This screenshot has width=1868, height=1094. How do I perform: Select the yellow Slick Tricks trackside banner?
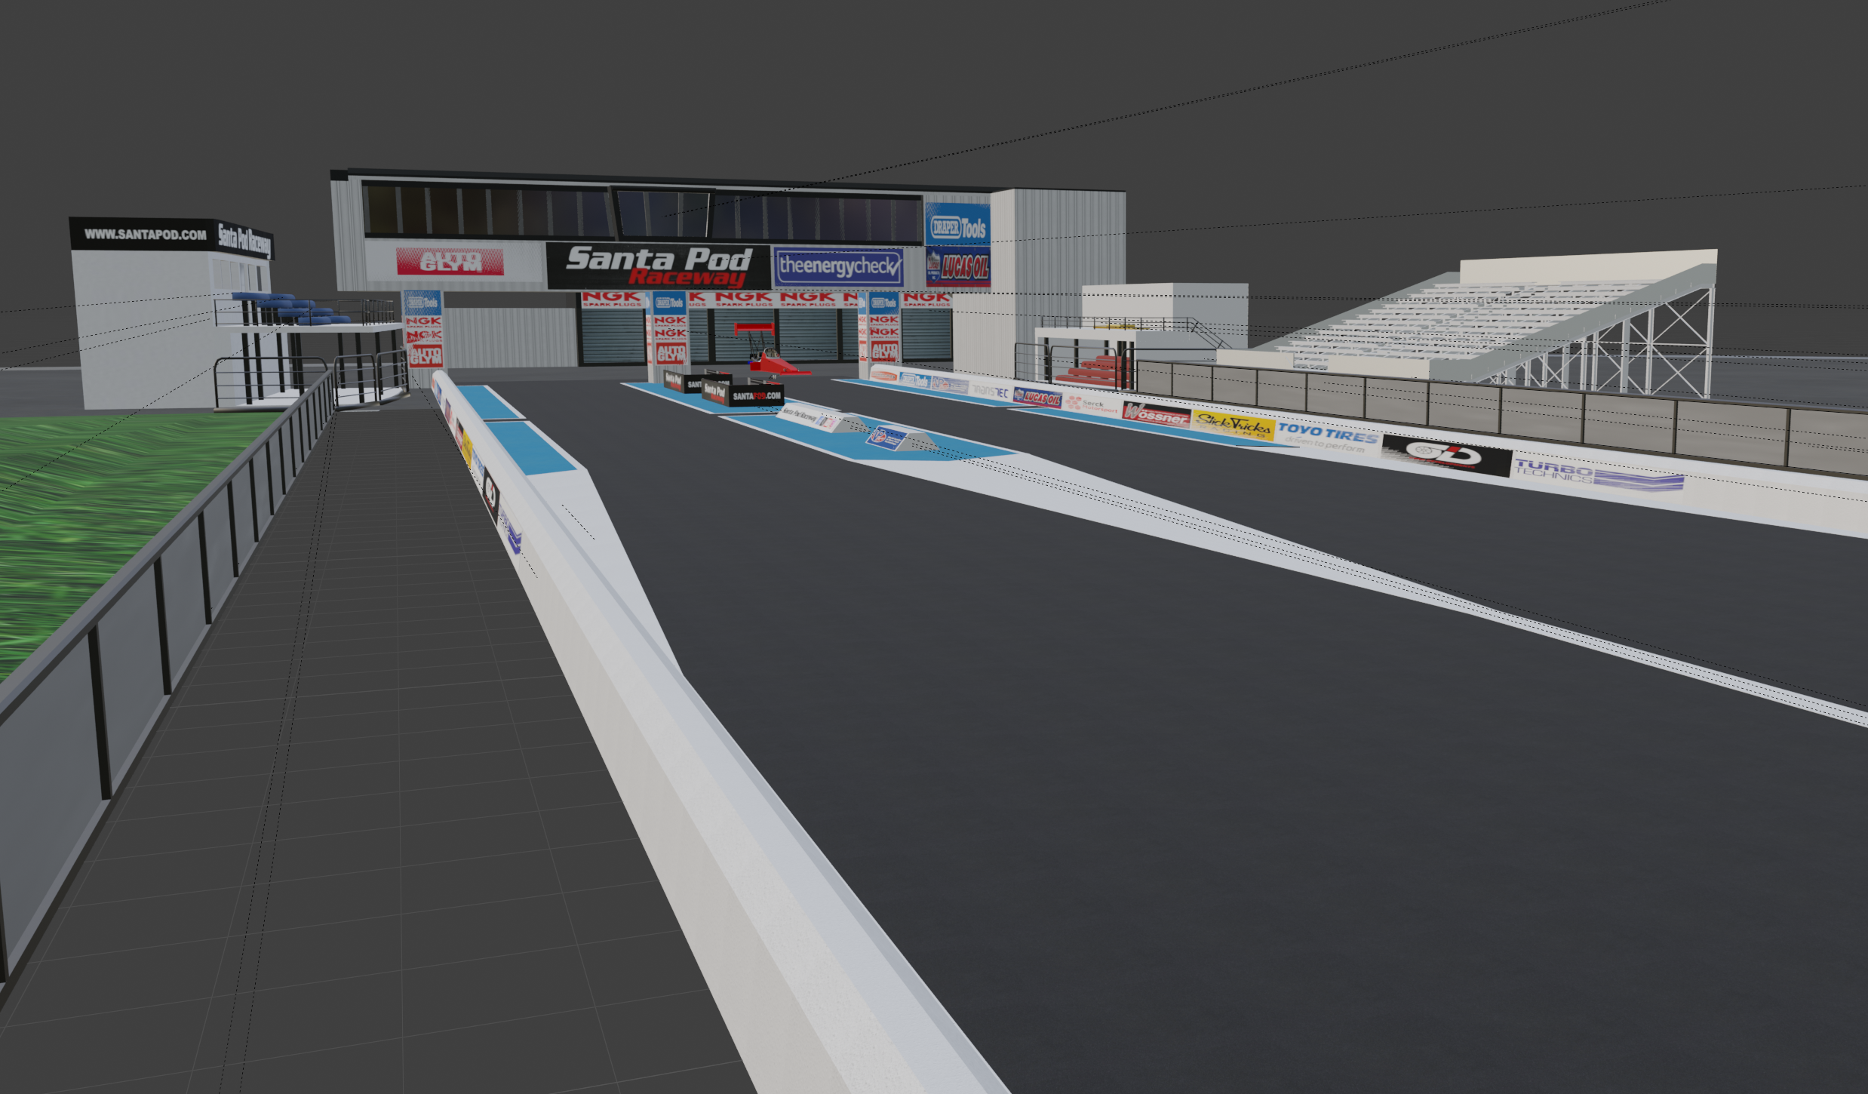1233,425
